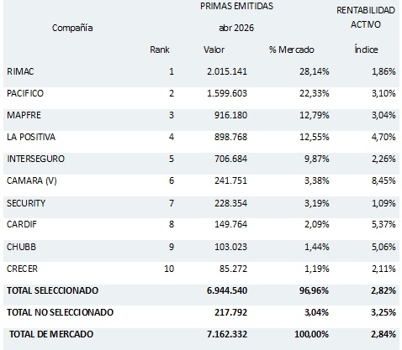Viewport: 402px width, 350px height.
Task: Select the CARDIF row label
Action: 22,224
